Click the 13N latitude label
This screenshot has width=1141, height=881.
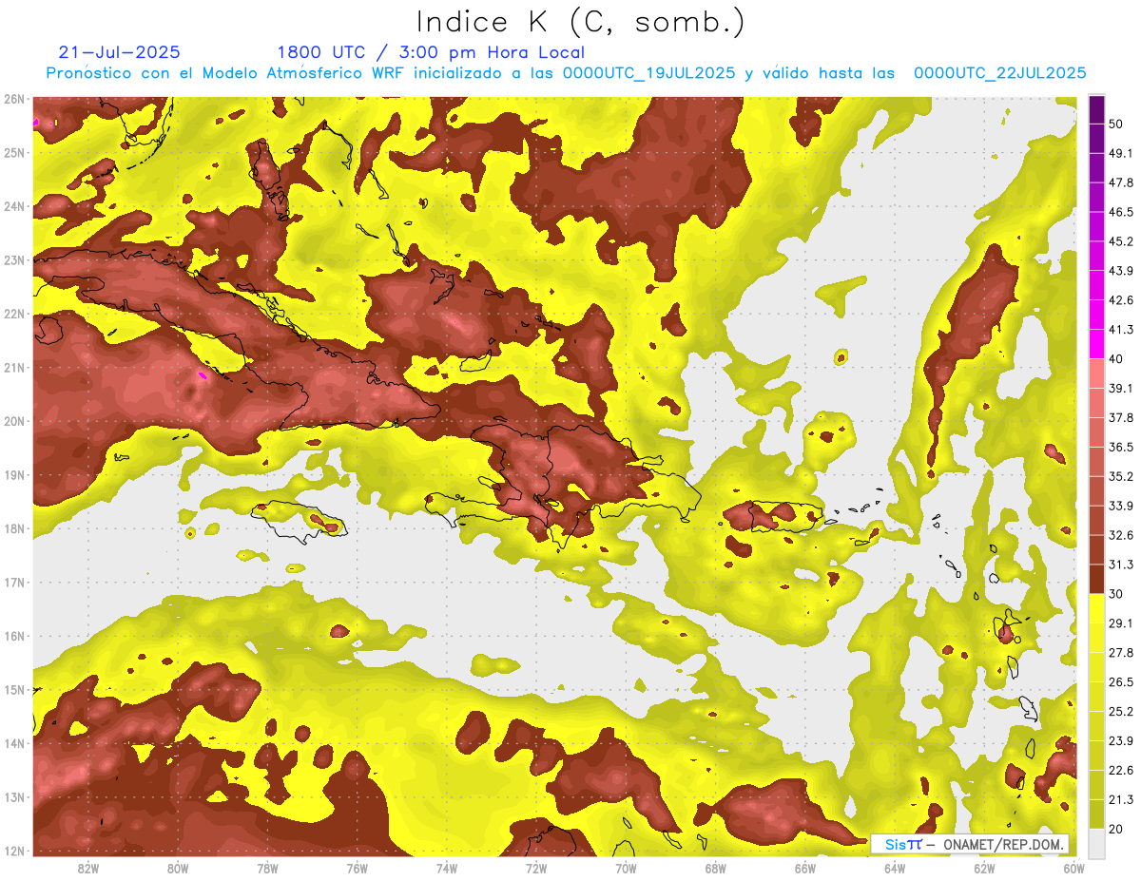pyautogui.click(x=14, y=797)
